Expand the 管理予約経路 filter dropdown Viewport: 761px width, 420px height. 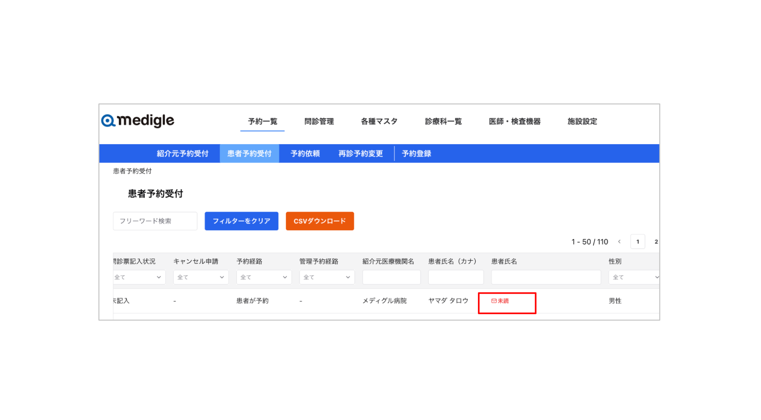(x=327, y=277)
